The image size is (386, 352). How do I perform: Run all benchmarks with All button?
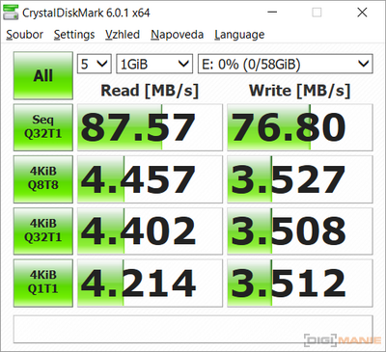[x=43, y=76]
